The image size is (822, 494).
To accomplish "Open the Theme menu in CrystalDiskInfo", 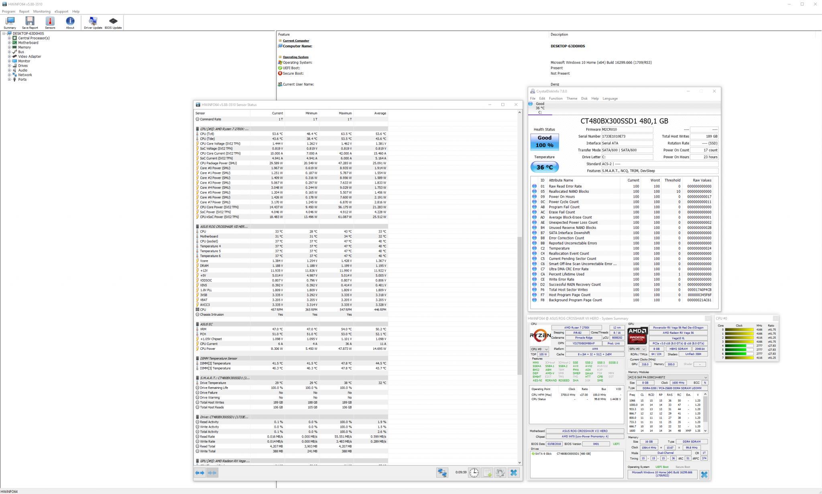I will 572,99.
